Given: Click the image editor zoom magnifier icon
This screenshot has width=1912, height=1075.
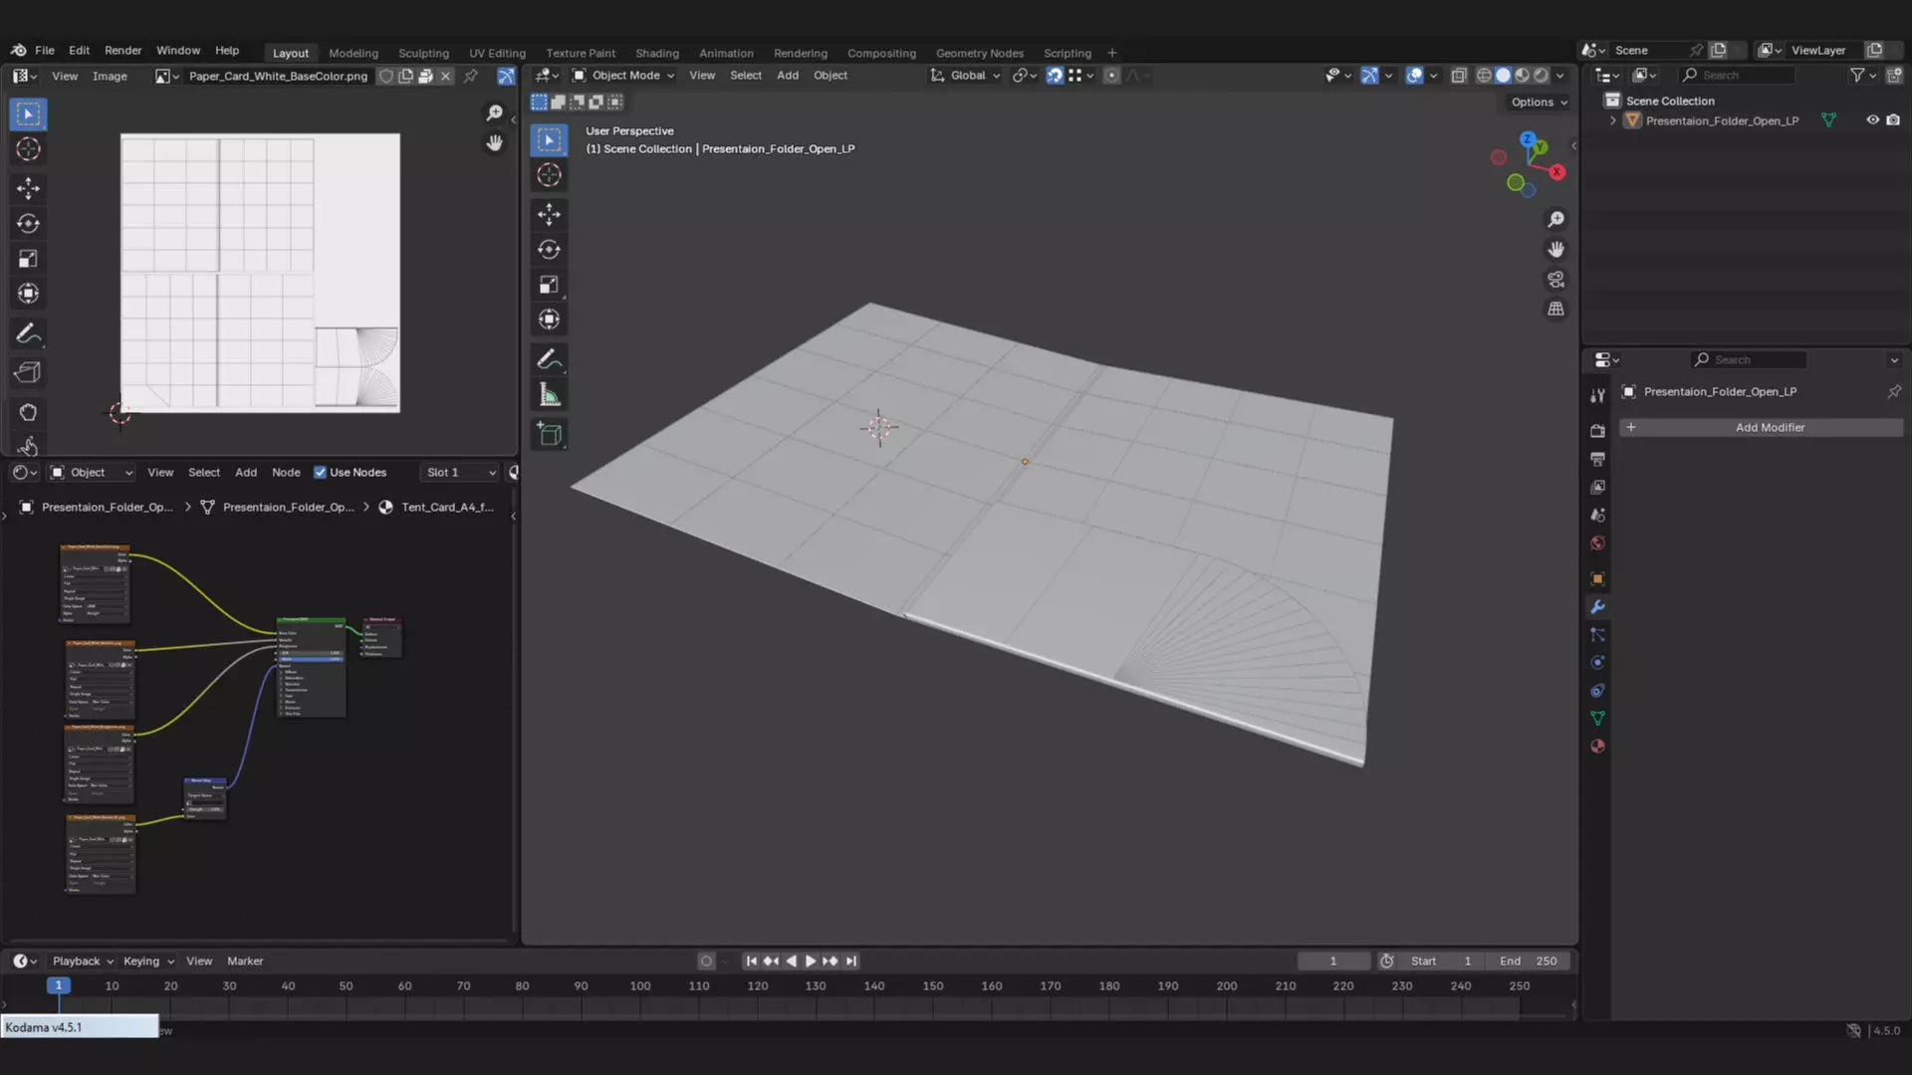Looking at the screenshot, I should [494, 112].
